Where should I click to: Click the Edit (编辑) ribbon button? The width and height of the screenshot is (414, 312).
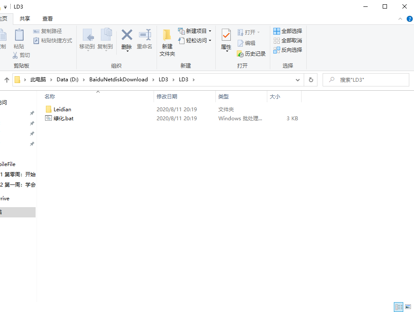pos(246,43)
